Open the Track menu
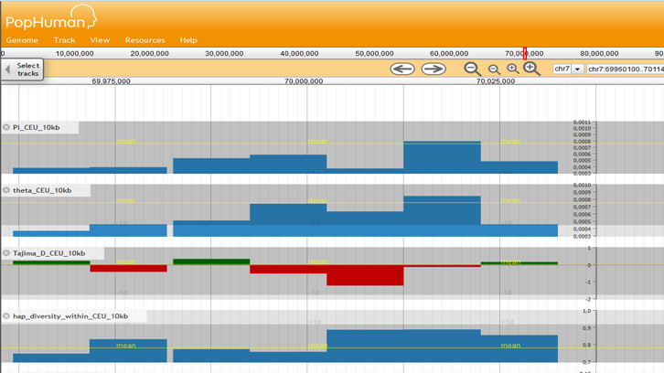Screen dimensions: 664x373 (64, 40)
